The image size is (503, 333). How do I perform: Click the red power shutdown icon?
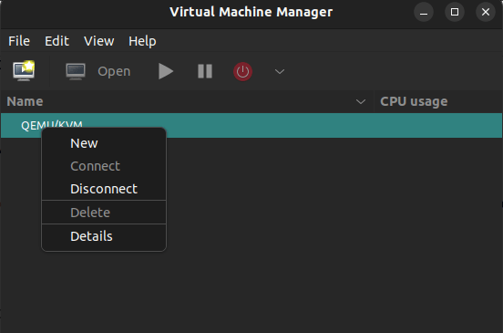pos(242,71)
